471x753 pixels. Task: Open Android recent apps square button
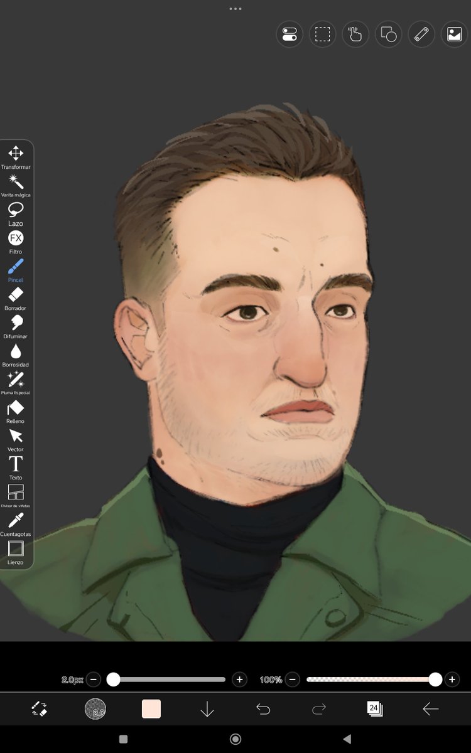pos(123,739)
